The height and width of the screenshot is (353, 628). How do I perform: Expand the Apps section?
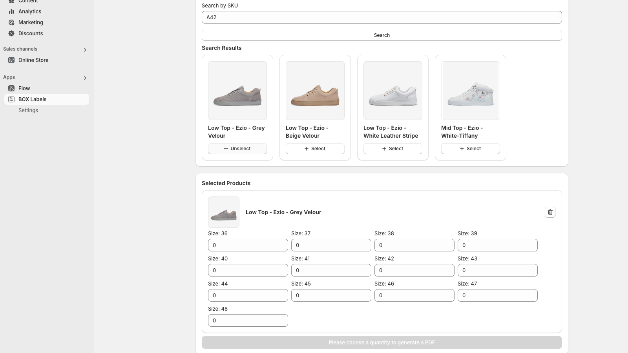(x=85, y=78)
